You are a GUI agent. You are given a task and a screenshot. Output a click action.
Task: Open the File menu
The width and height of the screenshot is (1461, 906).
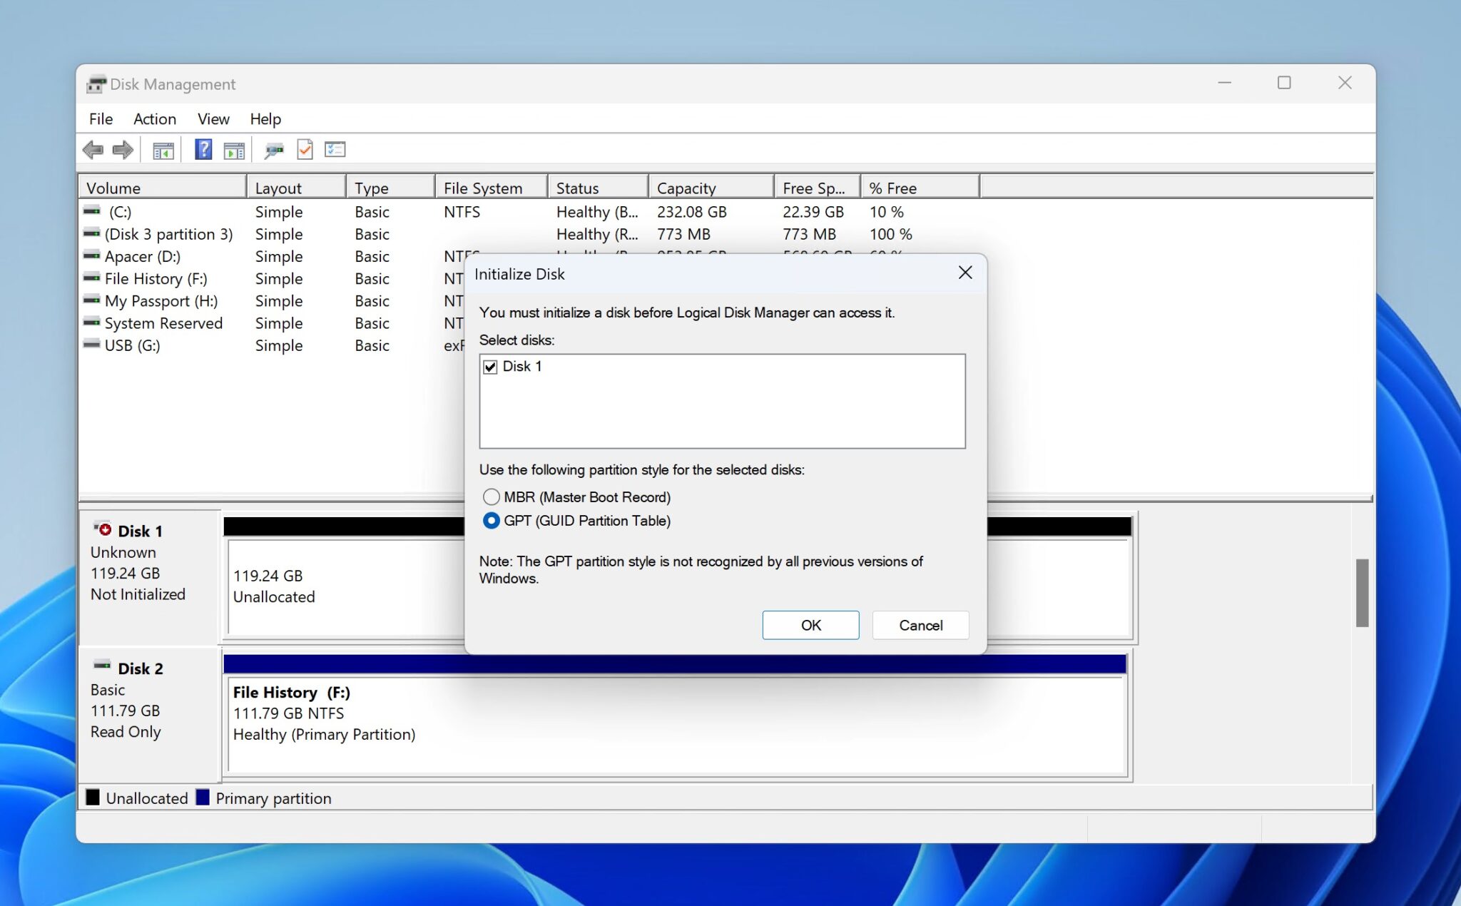(x=100, y=118)
